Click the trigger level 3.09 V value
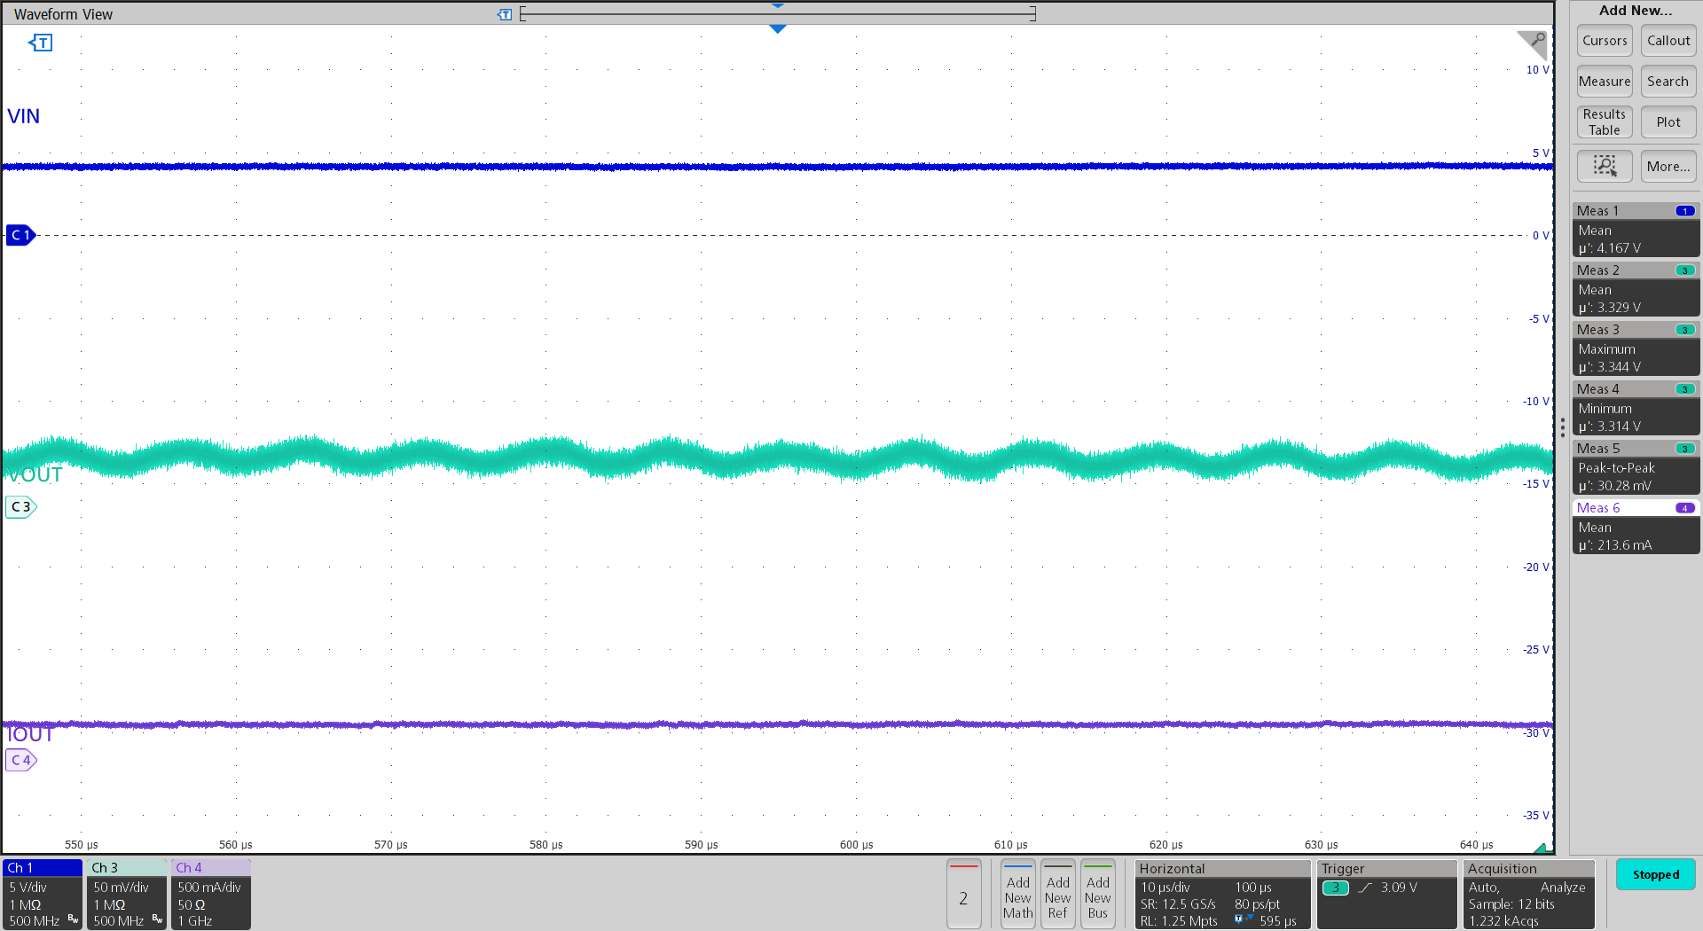The image size is (1703, 931). click(x=1399, y=888)
